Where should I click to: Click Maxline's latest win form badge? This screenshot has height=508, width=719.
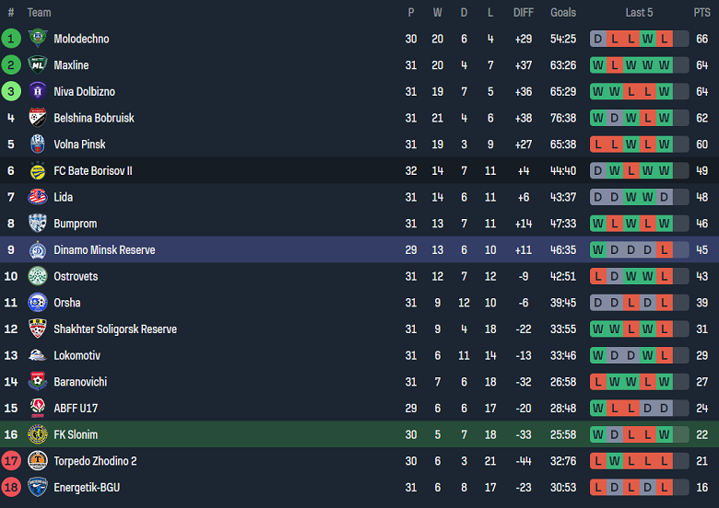[x=680, y=65]
